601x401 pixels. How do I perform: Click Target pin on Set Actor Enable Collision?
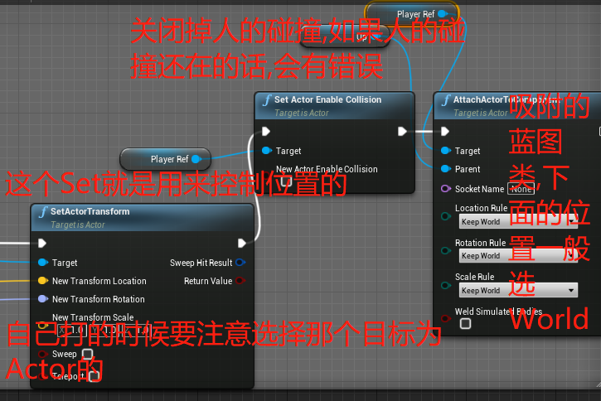pos(267,151)
